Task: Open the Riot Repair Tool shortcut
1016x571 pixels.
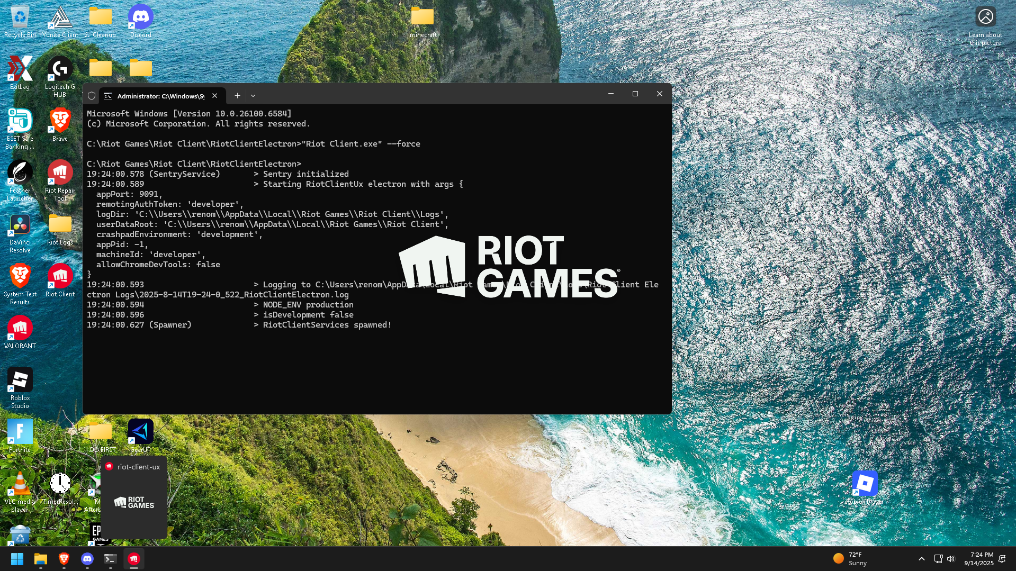Action: coord(60,180)
